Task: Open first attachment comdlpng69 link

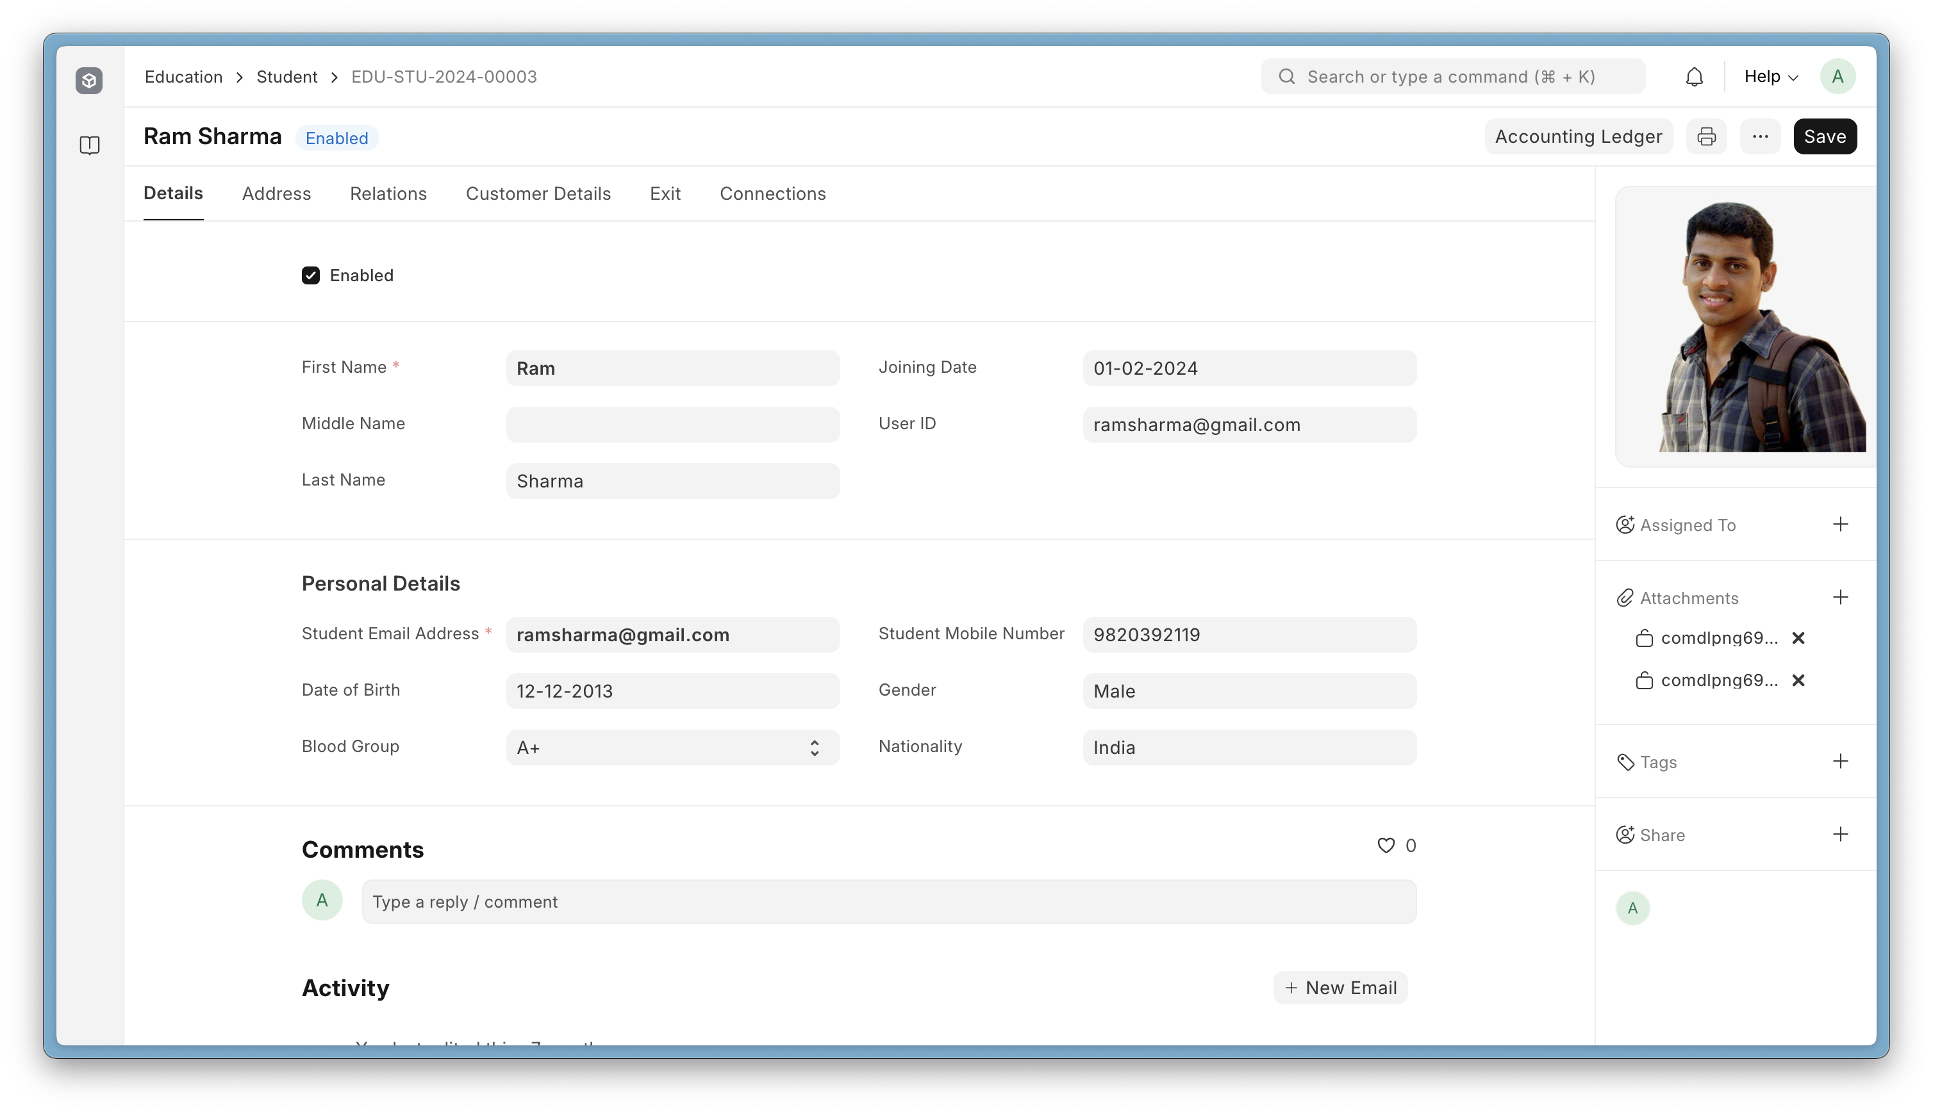Action: click(x=1719, y=639)
